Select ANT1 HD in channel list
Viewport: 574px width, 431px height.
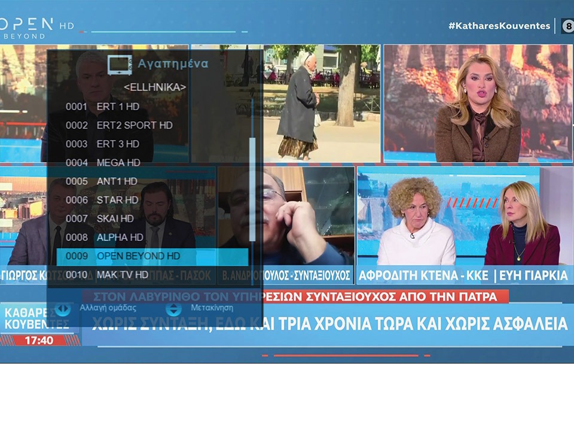pos(117,181)
